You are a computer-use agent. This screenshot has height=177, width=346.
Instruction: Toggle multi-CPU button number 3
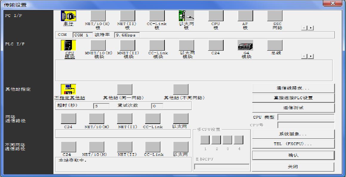tap(227, 140)
